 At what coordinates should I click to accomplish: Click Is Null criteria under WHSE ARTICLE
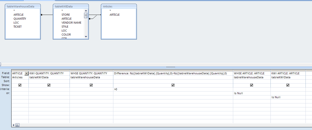point(252,93)
